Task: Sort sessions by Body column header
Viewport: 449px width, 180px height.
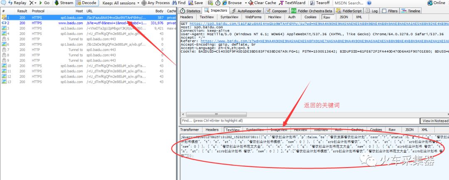Action: 160,11
